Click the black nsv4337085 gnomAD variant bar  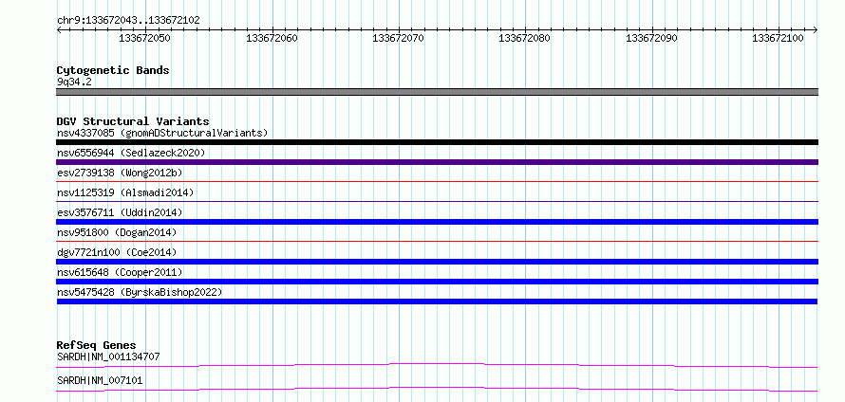(x=437, y=142)
